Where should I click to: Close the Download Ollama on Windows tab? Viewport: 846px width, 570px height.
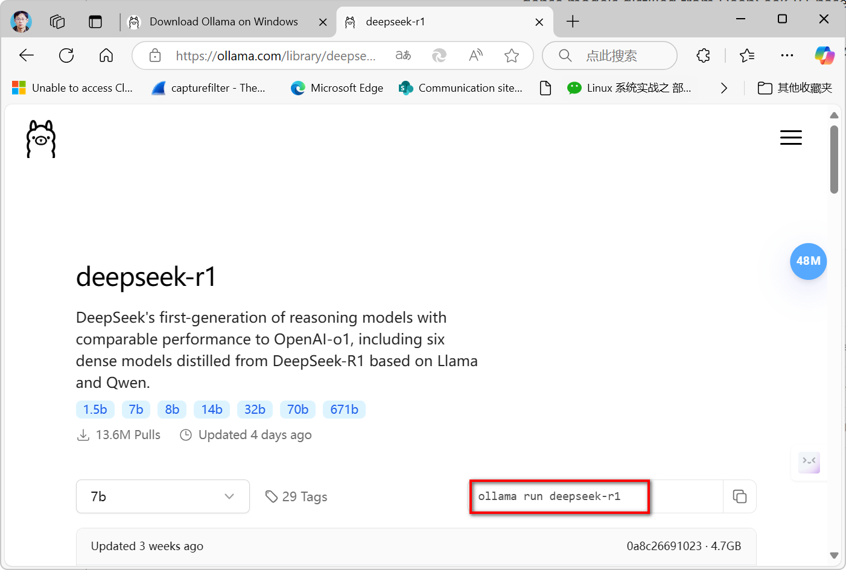tap(323, 22)
